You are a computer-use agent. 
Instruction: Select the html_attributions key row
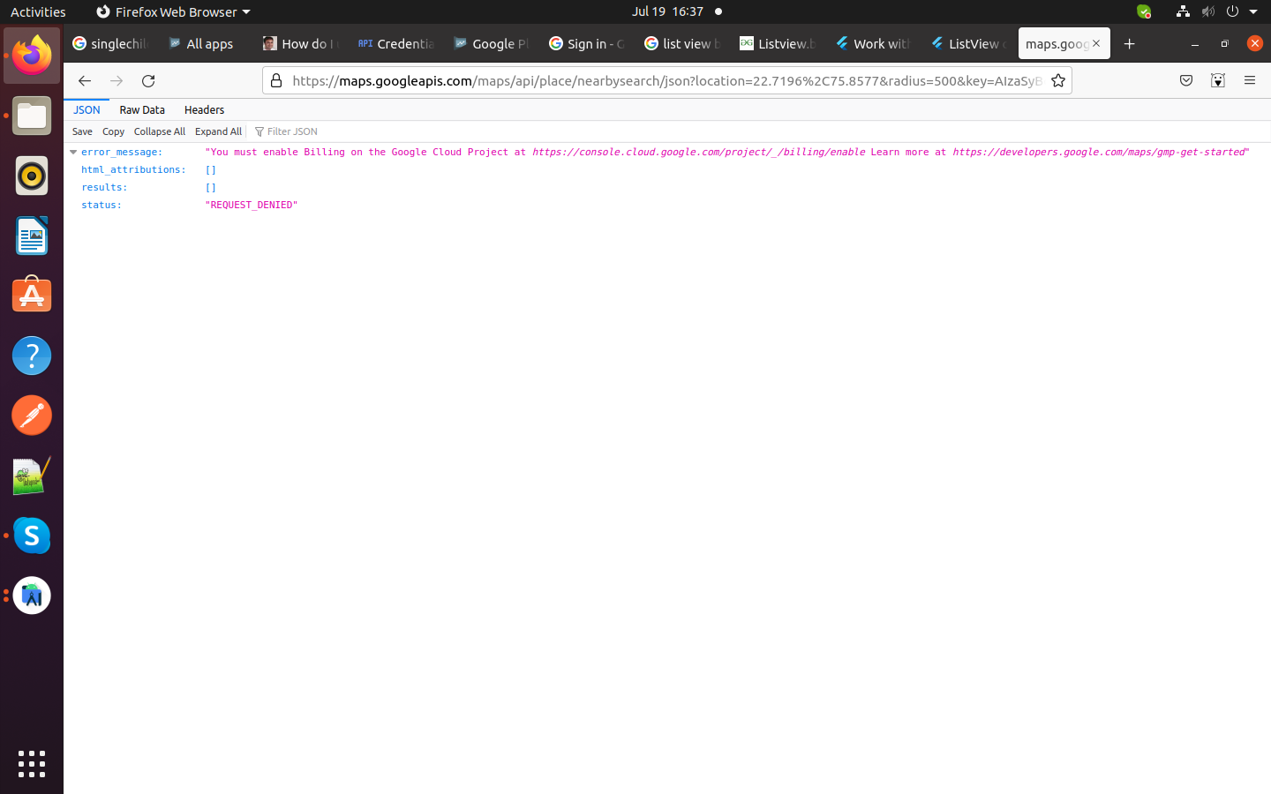click(x=133, y=169)
